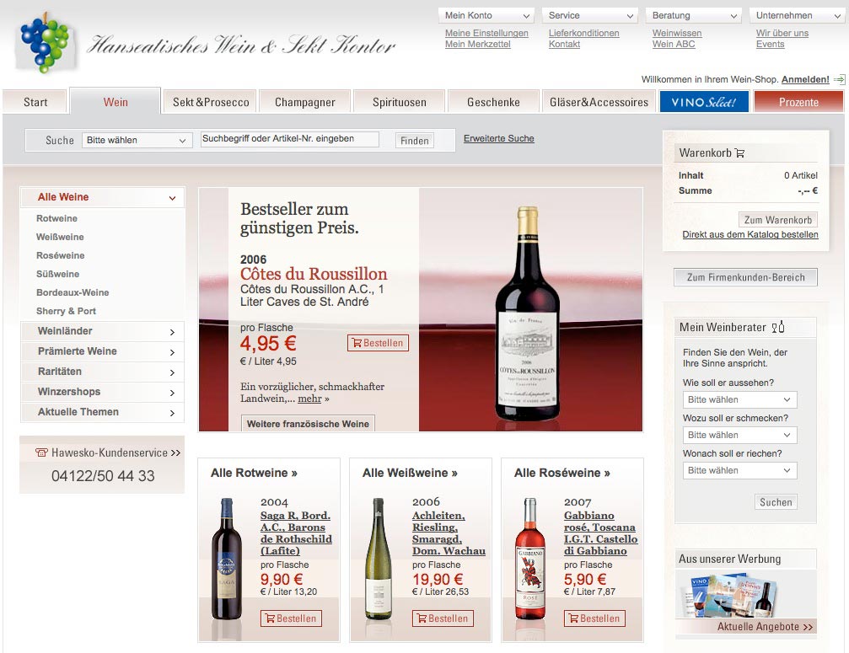Open the 'mehr' link in the wine description
Viewport: 849px width, 653px height.
pyautogui.click(x=309, y=399)
